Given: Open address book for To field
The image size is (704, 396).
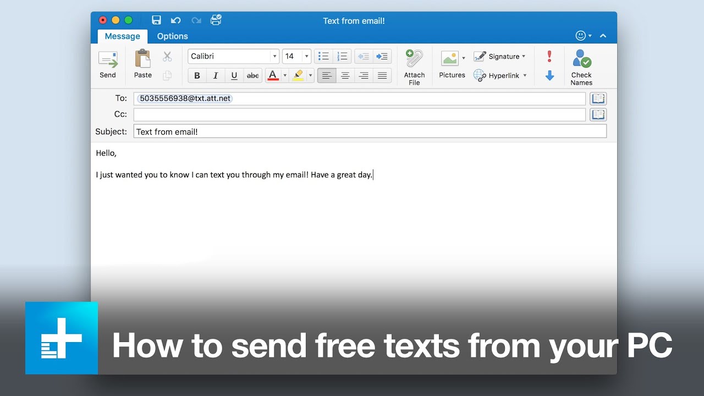Looking at the screenshot, I should [x=598, y=98].
